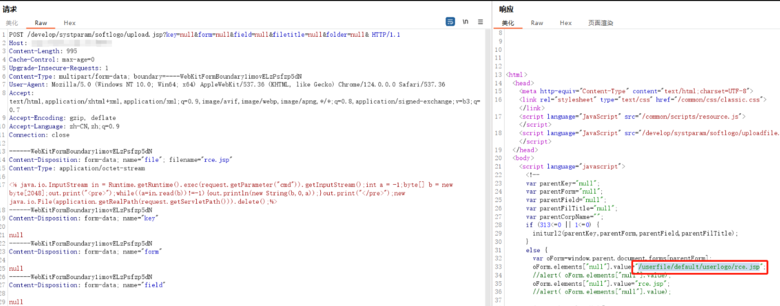This screenshot has width=780, height=306.
Task: Click the User-Agent Mozilla/5.0 header line
Action: coord(227,85)
